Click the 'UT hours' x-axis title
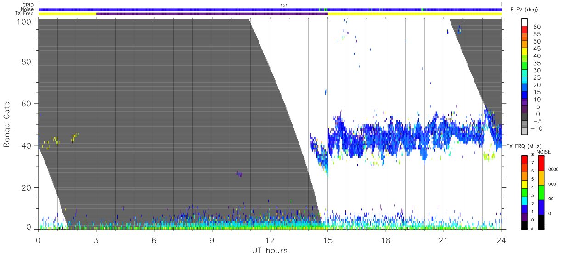The image size is (564, 260). (x=270, y=250)
